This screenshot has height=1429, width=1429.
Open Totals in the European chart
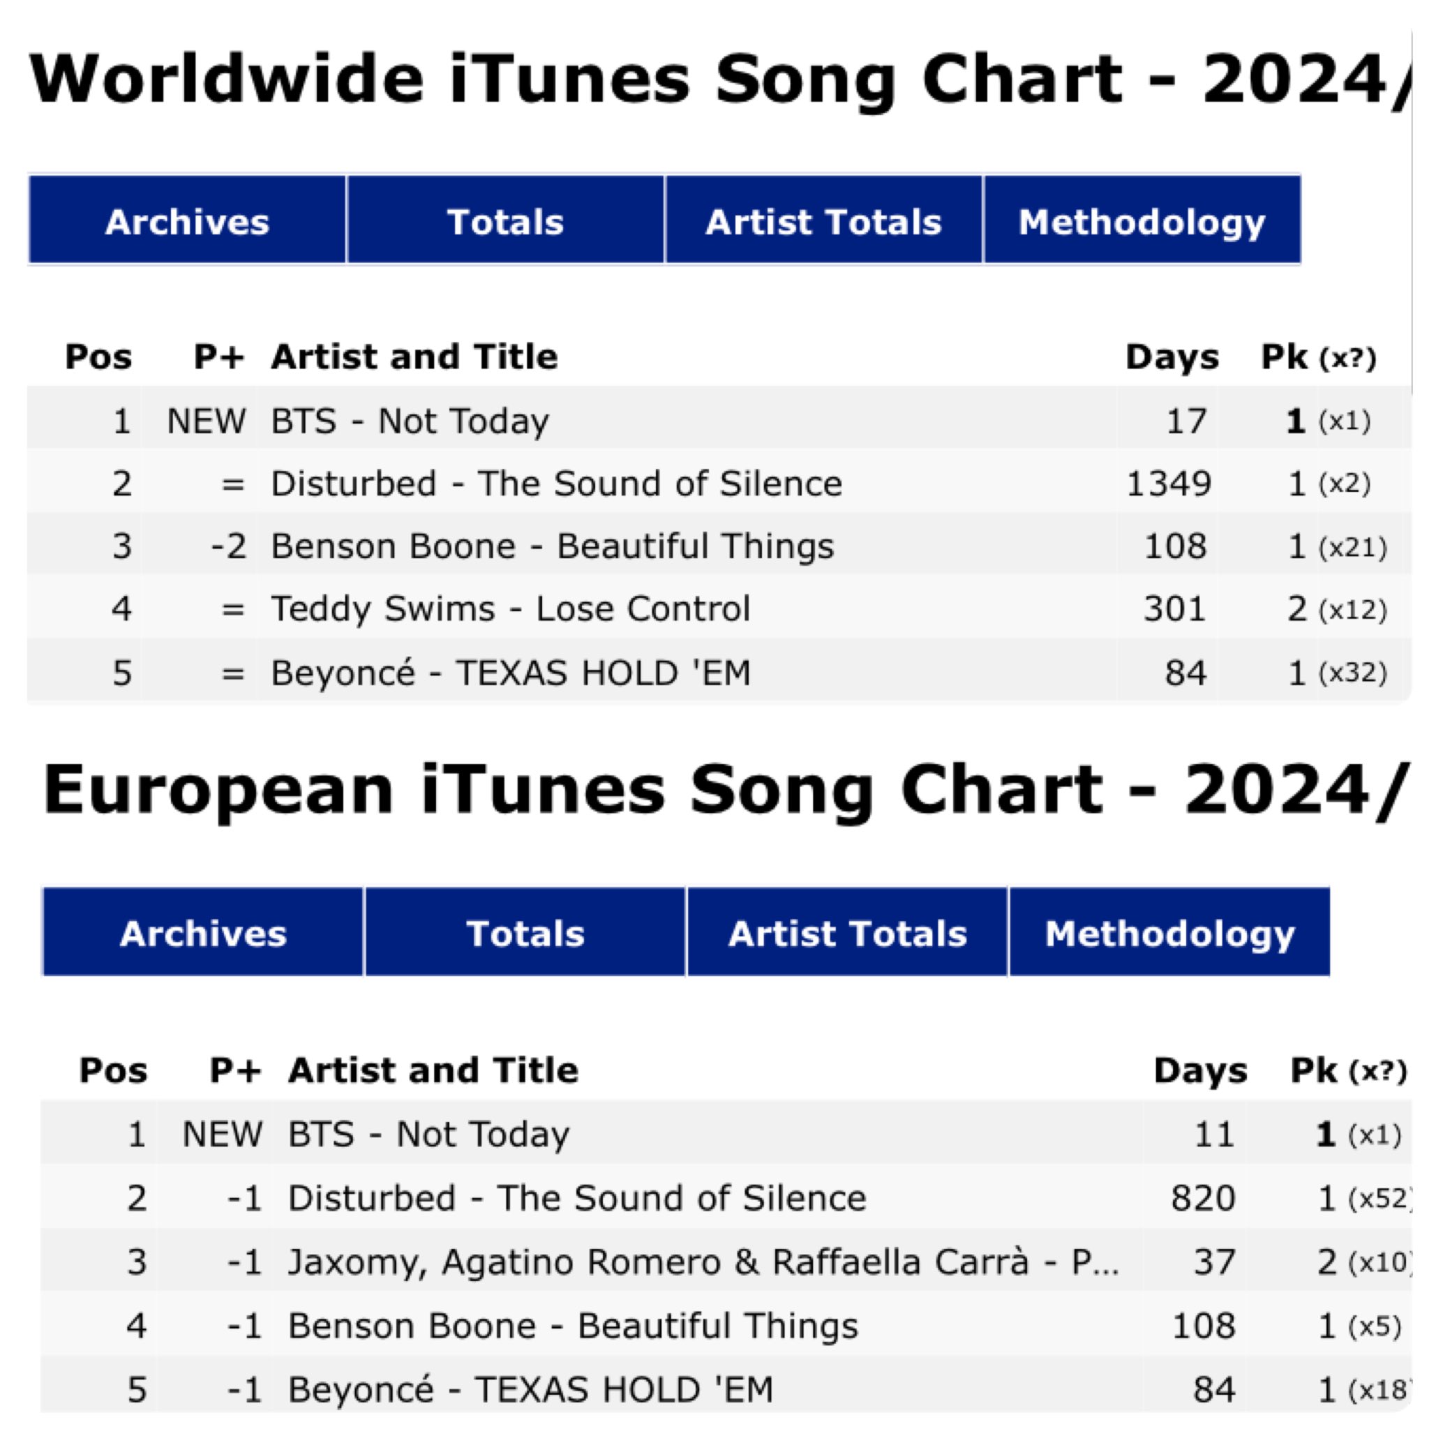click(x=525, y=932)
